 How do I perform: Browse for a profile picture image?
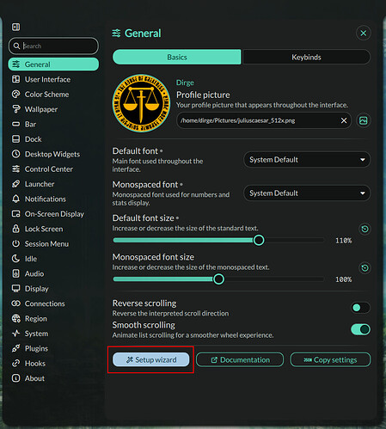pyautogui.click(x=364, y=120)
